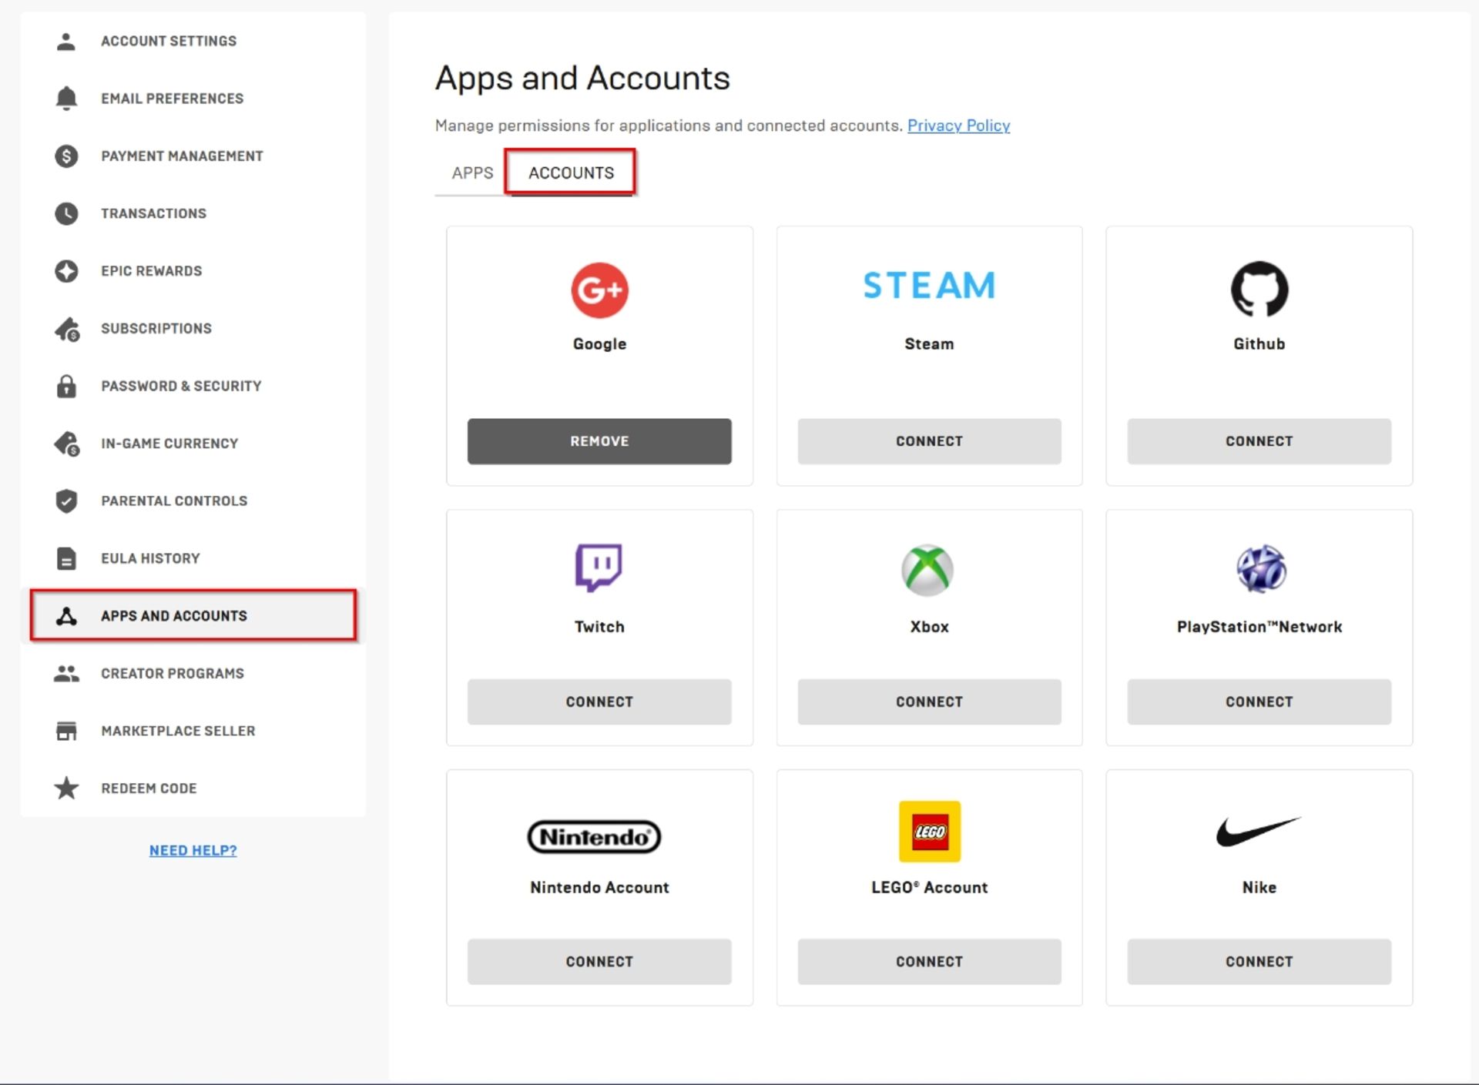Click the Epic Rewards diamond icon
The width and height of the screenshot is (1479, 1085).
point(66,271)
